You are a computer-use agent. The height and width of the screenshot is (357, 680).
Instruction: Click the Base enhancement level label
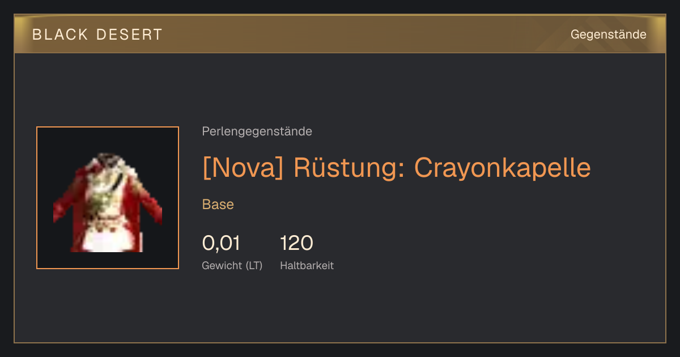[218, 205]
